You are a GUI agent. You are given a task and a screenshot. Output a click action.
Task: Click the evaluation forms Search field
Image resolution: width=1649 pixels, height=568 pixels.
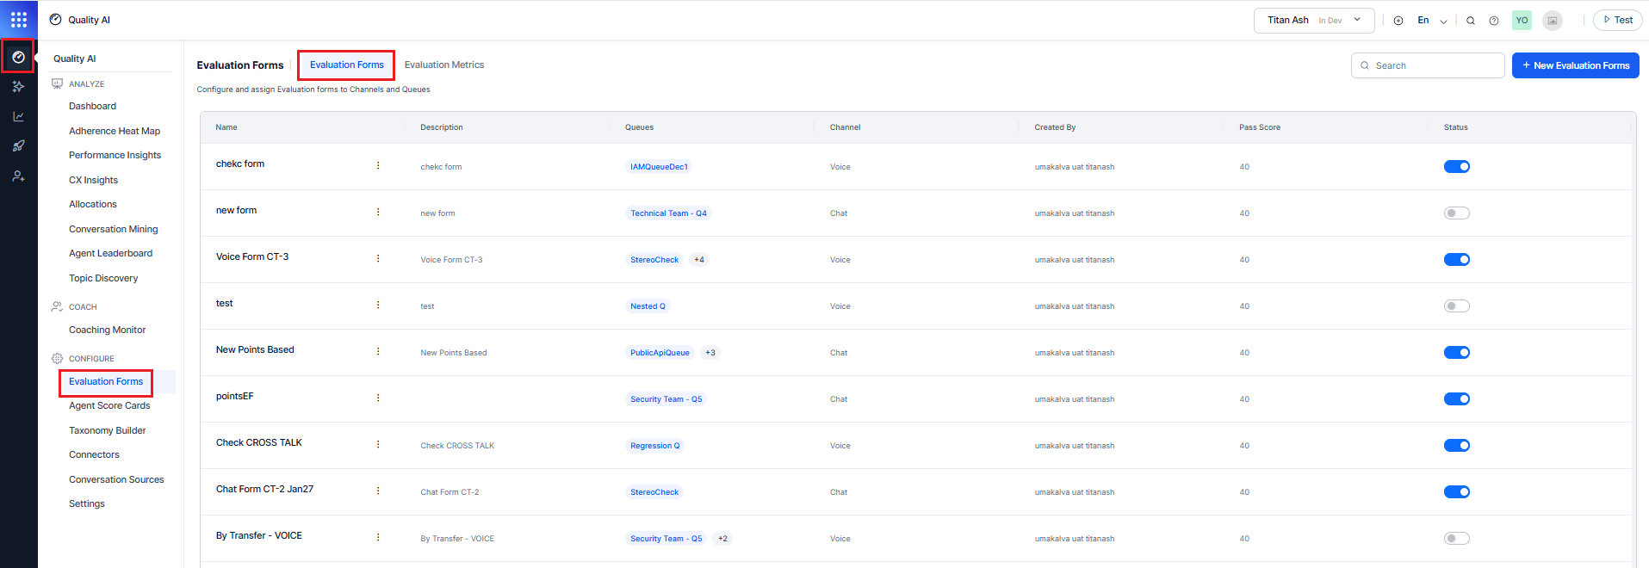pos(1428,65)
